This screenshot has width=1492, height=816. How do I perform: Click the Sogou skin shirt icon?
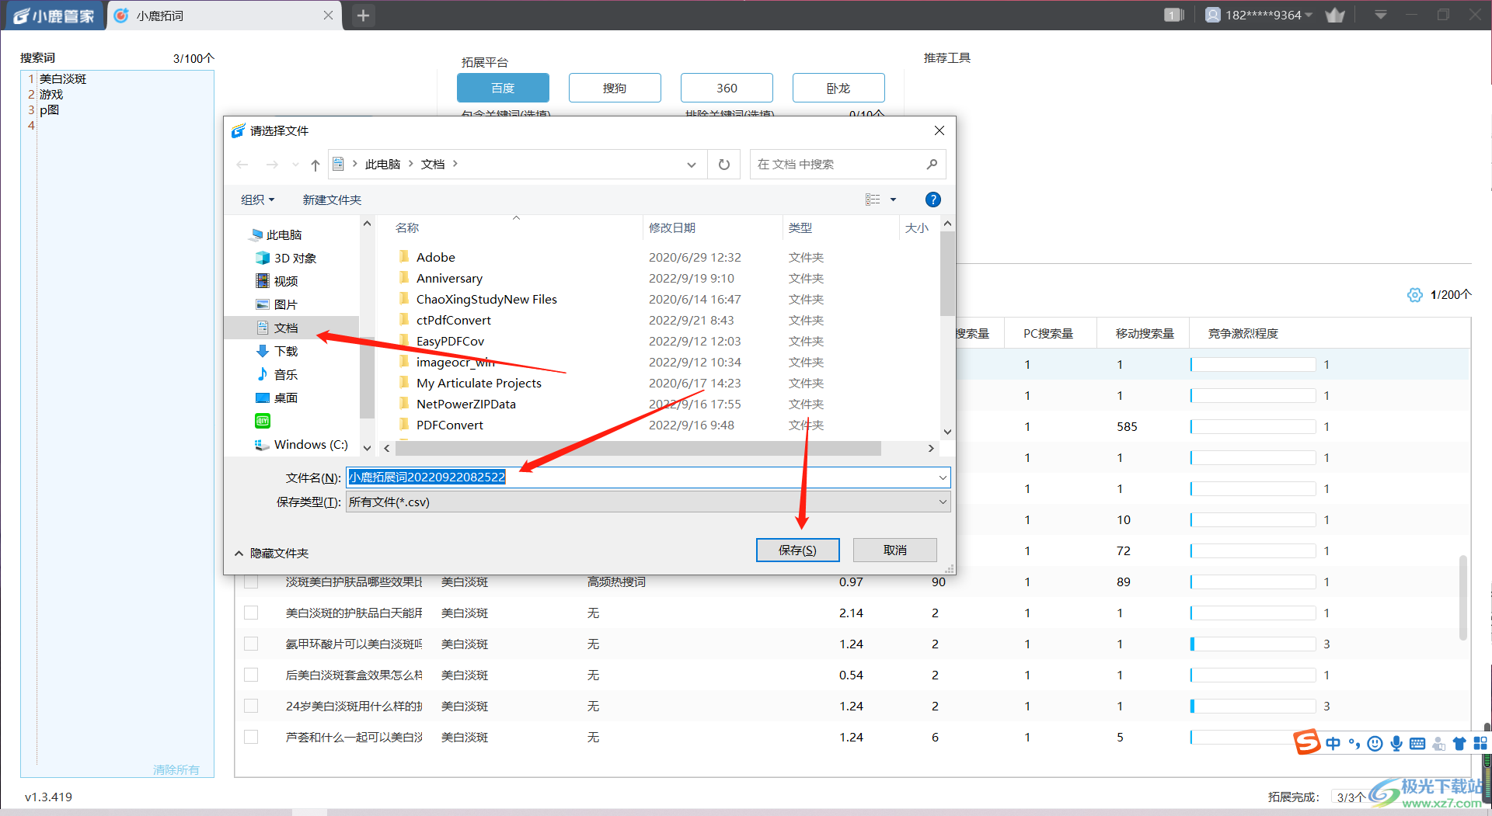pos(1459,744)
